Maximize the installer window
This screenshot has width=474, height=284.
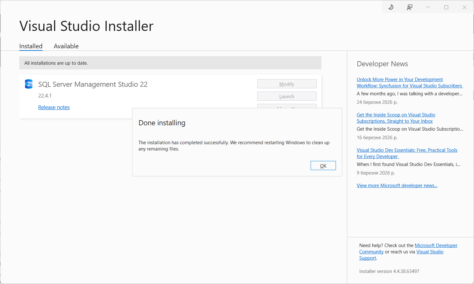tap(446, 7)
